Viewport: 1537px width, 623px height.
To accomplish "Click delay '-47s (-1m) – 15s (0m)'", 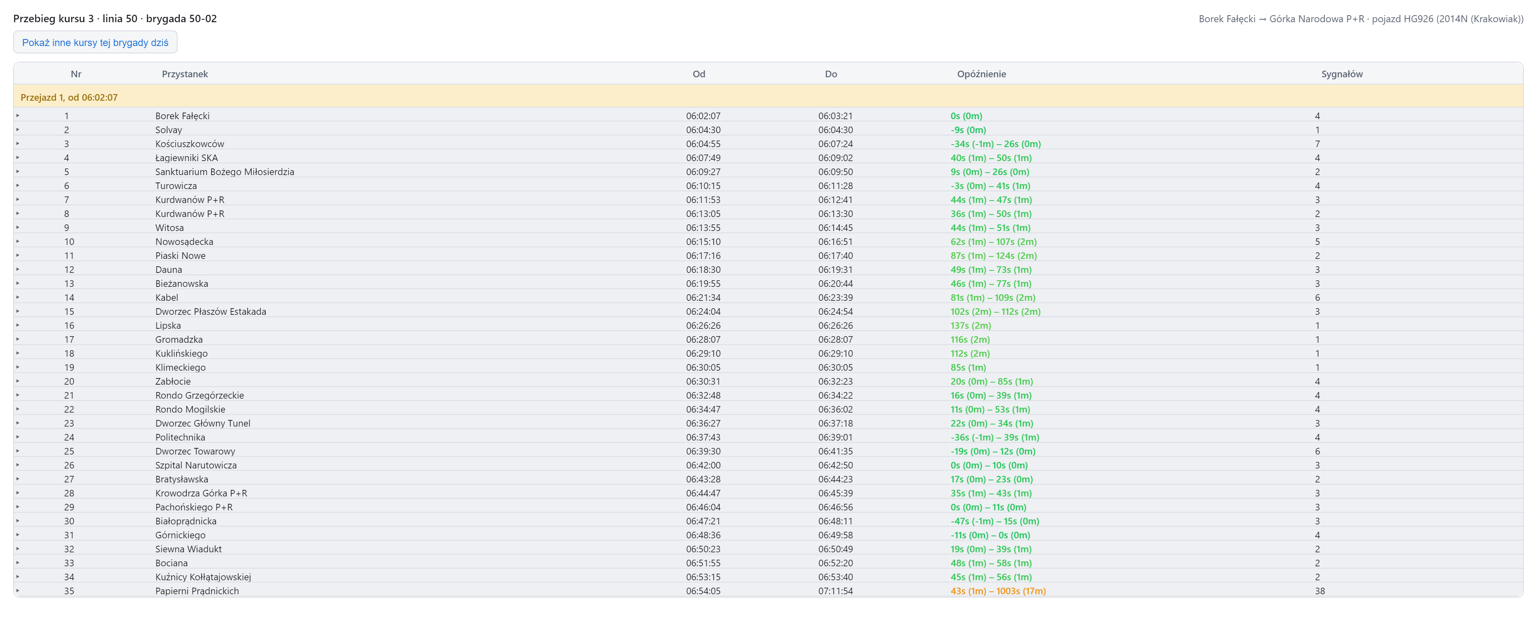I will pos(995,521).
